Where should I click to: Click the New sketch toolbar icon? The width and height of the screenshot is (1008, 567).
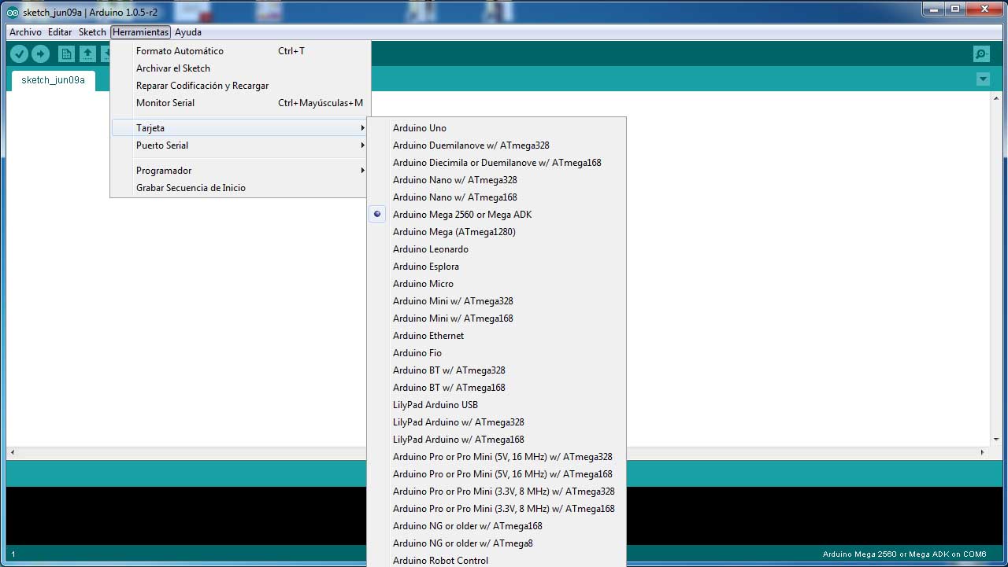[x=67, y=53]
